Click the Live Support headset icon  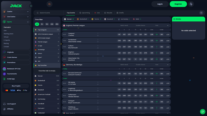4,104
